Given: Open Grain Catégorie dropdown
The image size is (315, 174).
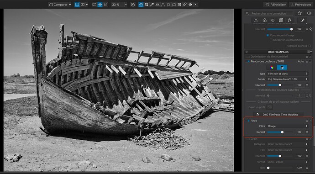Looking at the screenshot, I should [287, 144].
